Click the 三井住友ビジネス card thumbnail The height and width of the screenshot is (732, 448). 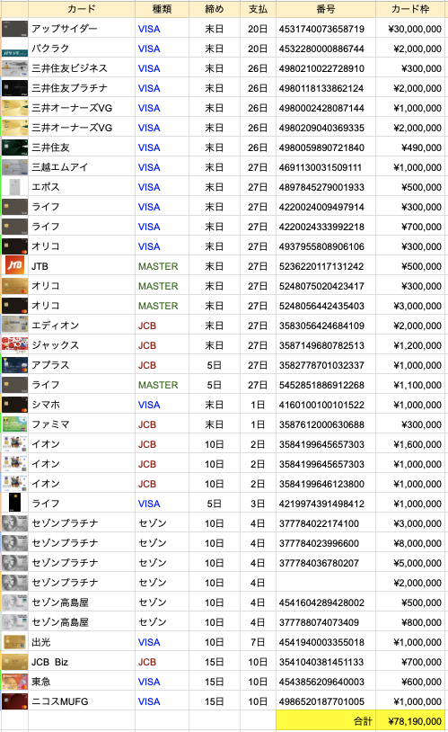14,68
